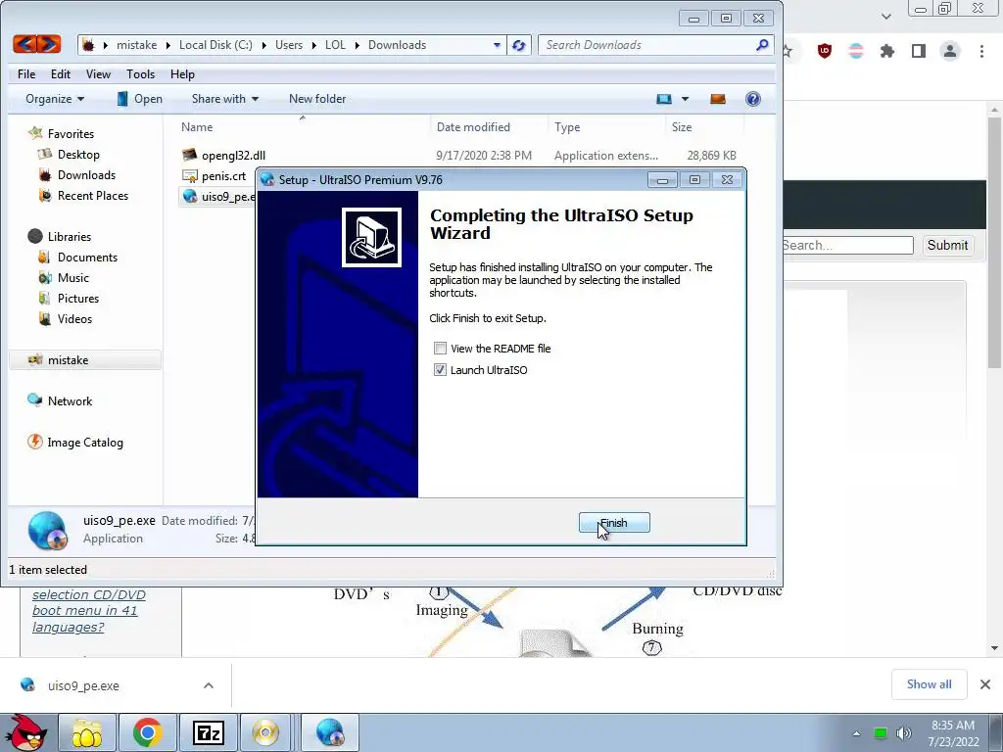Open the view options dropdown arrow
1003x752 pixels.
click(x=685, y=99)
